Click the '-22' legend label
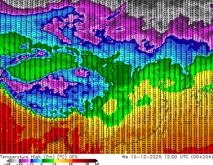The width and height of the screenshot is (213, 165). click(19, 164)
